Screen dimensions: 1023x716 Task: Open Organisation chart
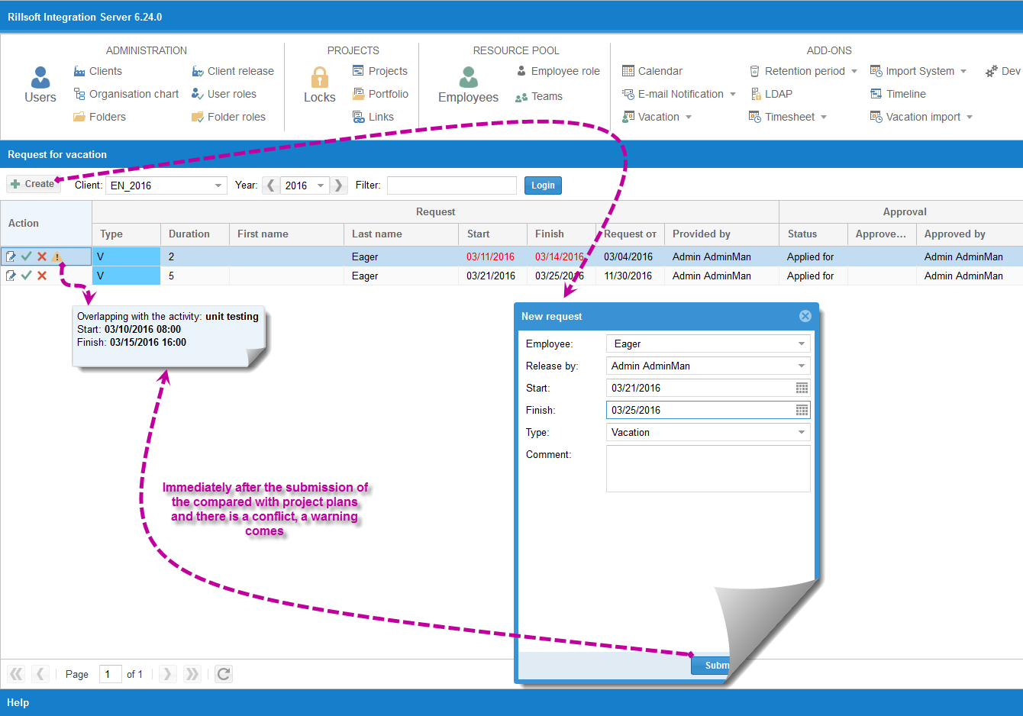click(x=126, y=94)
